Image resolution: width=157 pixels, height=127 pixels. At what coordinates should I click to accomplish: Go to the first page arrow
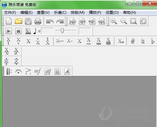pos(72,21)
